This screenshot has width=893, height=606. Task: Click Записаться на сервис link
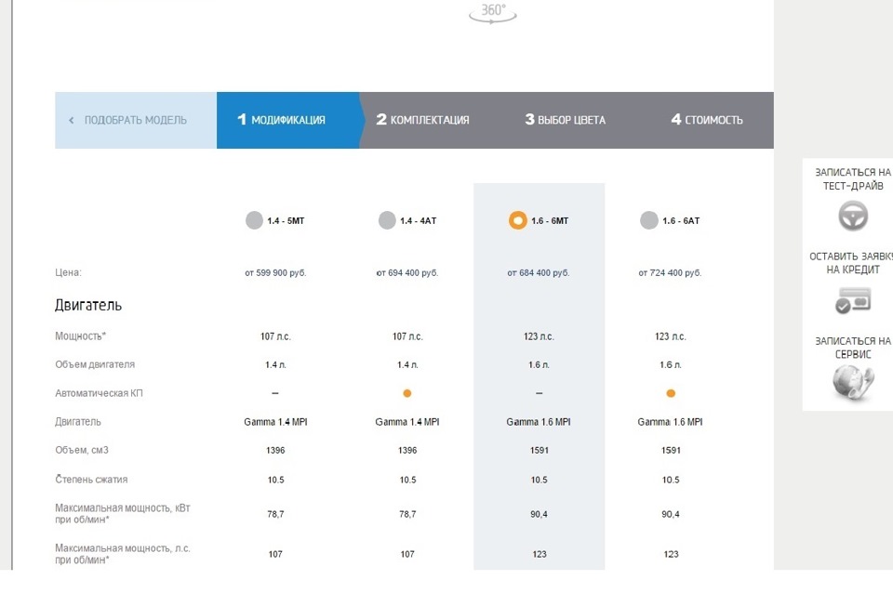[853, 347]
